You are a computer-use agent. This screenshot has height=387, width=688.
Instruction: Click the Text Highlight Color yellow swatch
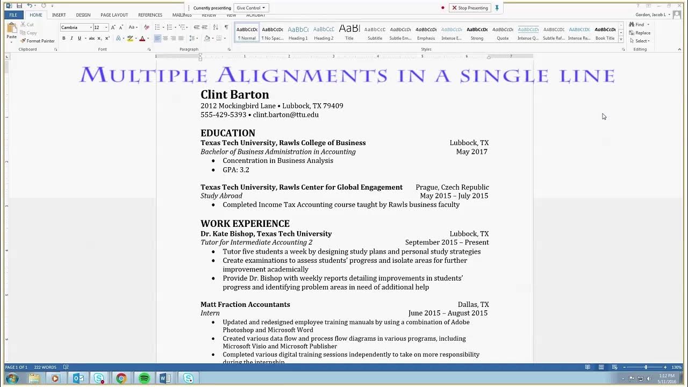[x=130, y=38]
